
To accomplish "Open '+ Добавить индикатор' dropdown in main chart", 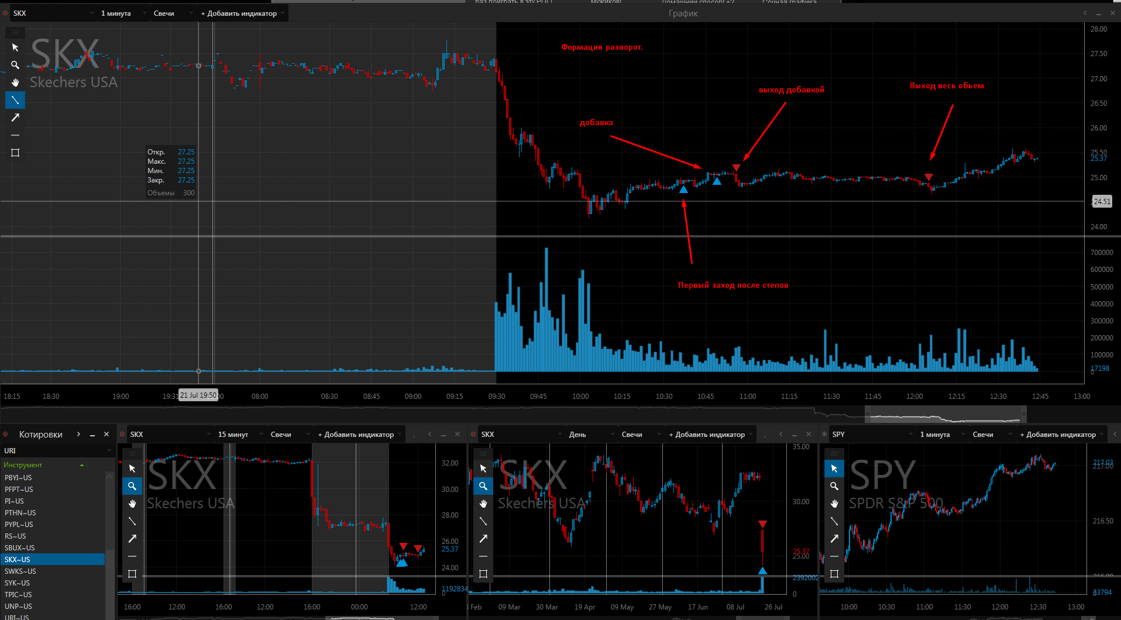I will point(242,13).
